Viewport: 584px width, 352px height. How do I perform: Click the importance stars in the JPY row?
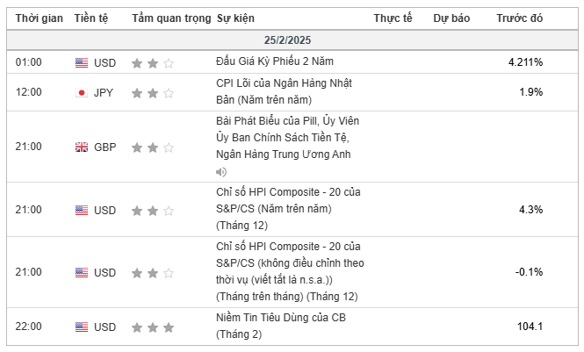pos(153,93)
